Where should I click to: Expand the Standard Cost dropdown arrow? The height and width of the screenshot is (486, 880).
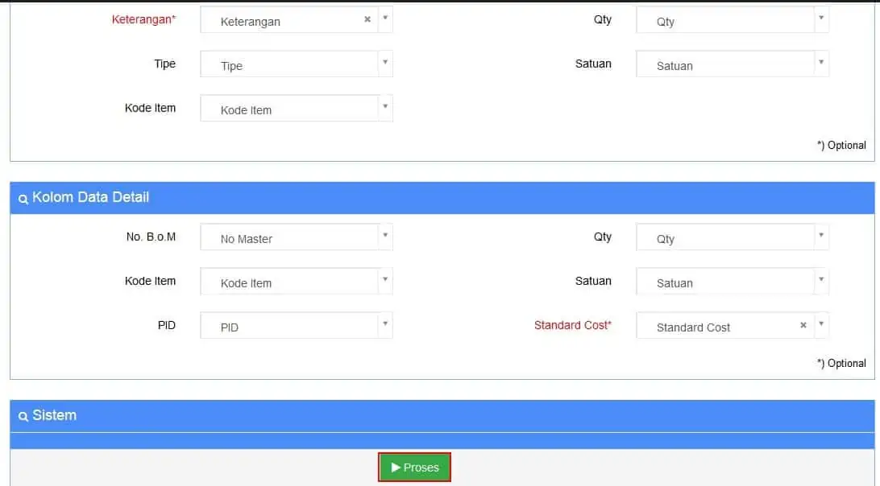tap(821, 324)
